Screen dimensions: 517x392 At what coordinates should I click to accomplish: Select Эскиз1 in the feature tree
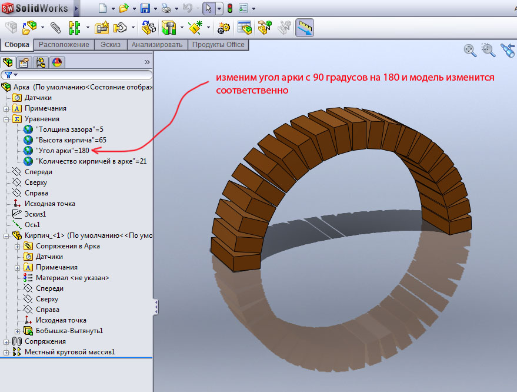[35, 214]
